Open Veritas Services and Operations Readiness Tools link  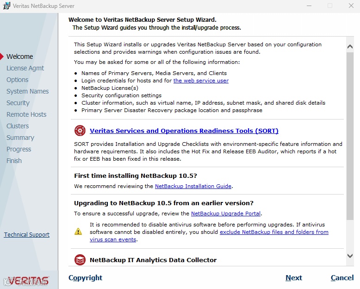184,131
